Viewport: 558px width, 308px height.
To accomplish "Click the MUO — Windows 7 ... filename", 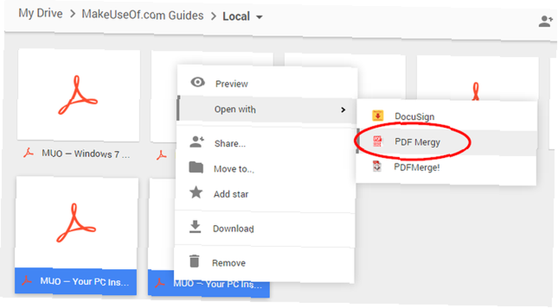I will tap(86, 154).
